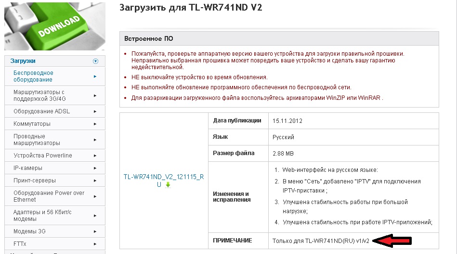457x254 pixels.
Task: Click changelog item Web-интерфейс на русском языке
Action: [330, 170]
